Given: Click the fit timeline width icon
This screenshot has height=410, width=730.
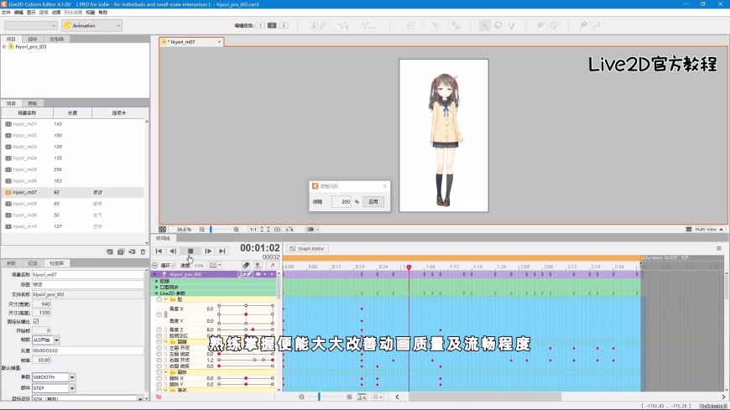Looking at the screenshot, I should [x=362, y=397].
